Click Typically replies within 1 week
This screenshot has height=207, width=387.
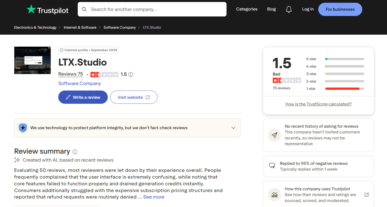pos(308,169)
